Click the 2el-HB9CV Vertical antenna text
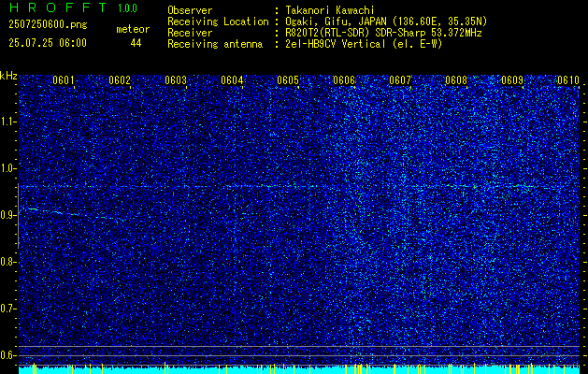 [x=364, y=44]
